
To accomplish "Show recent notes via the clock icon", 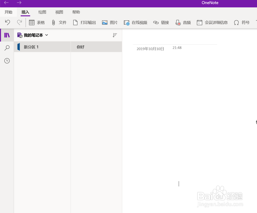I will pyautogui.click(x=7, y=61).
